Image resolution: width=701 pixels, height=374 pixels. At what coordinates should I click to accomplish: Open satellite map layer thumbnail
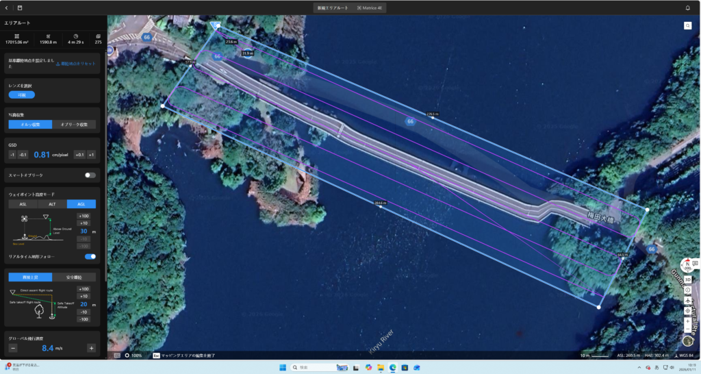[x=687, y=340]
